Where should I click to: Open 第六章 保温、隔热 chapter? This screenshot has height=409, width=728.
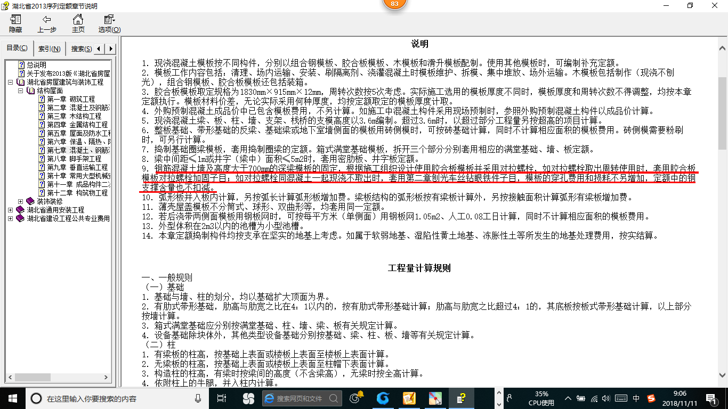point(74,142)
